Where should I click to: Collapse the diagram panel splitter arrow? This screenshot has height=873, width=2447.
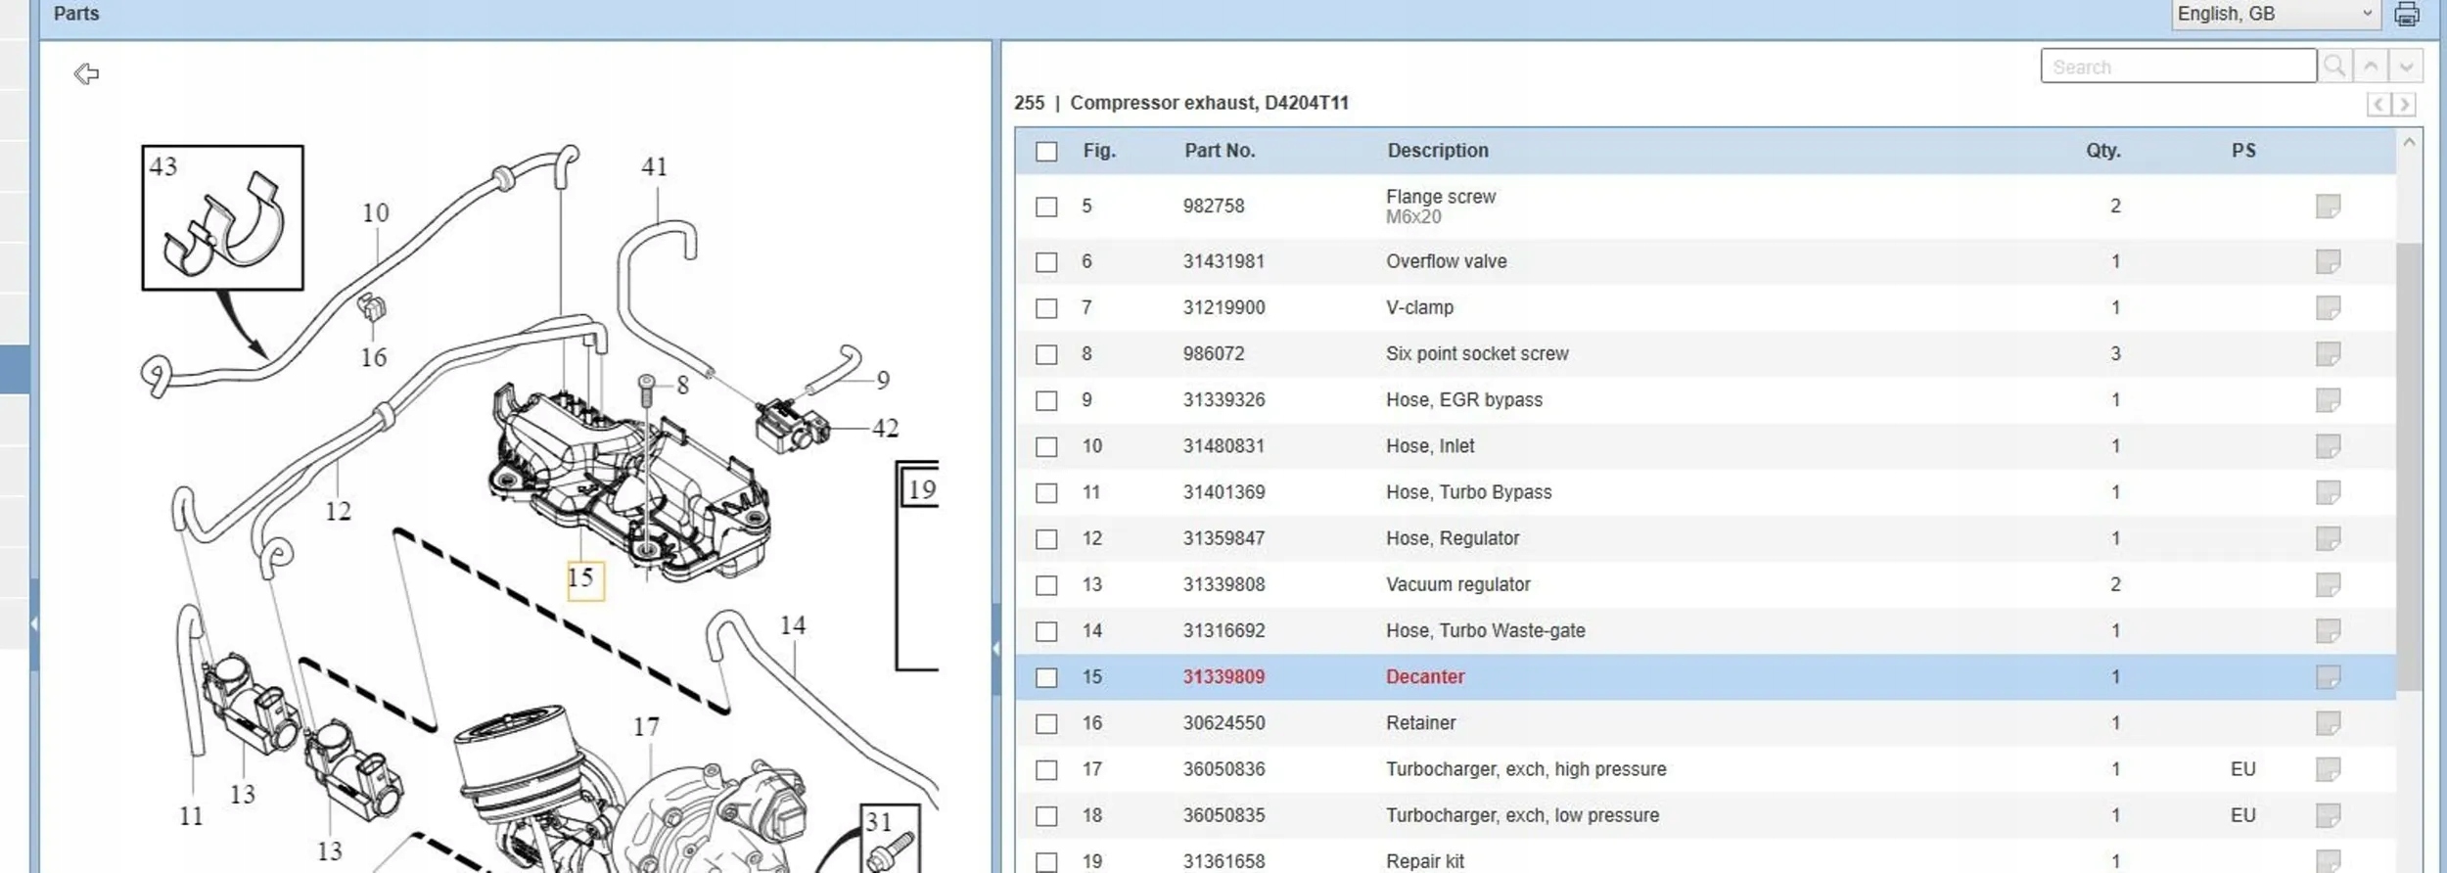995,648
